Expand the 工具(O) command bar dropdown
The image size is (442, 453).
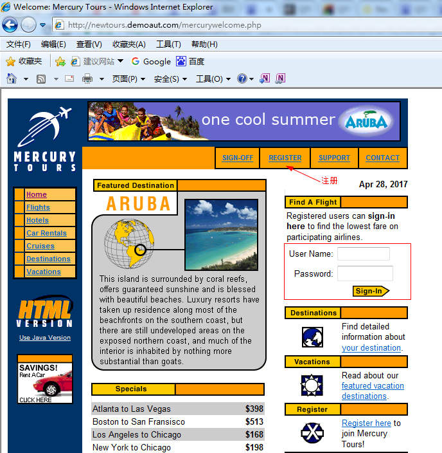[213, 79]
